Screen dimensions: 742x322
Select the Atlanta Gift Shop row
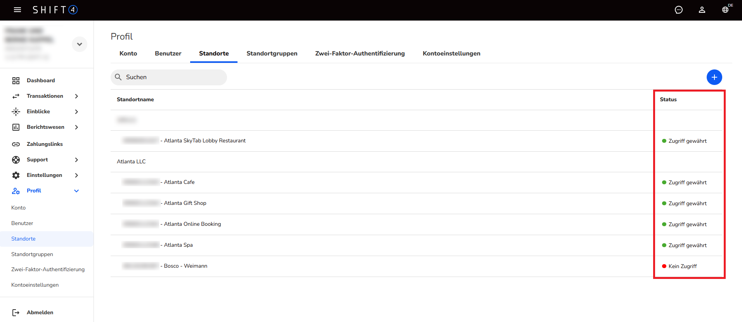[416, 203]
